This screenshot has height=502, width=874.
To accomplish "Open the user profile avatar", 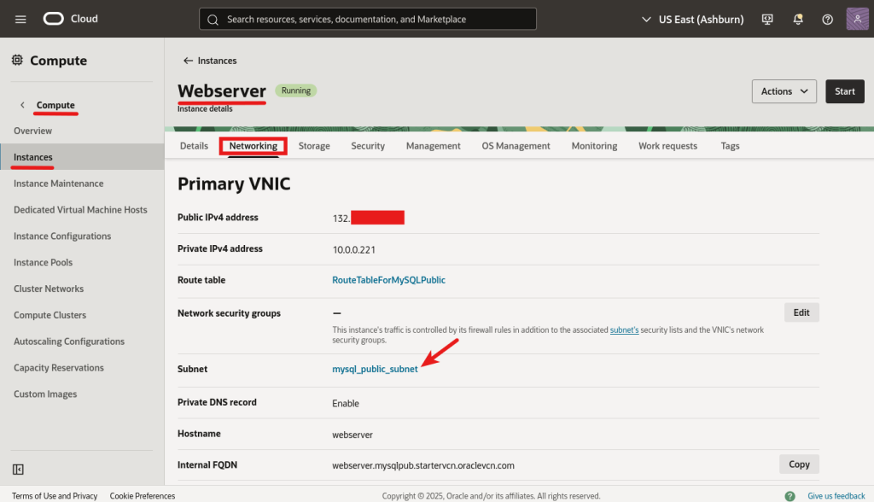I will [857, 19].
